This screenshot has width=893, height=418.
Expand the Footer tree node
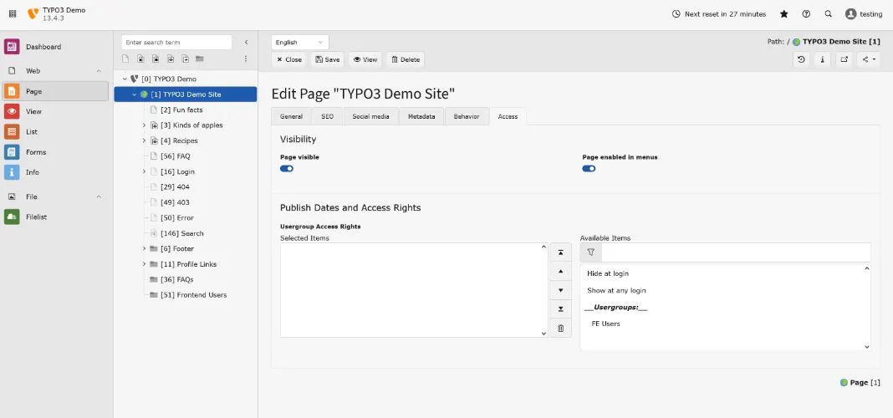pyautogui.click(x=144, y=249)
